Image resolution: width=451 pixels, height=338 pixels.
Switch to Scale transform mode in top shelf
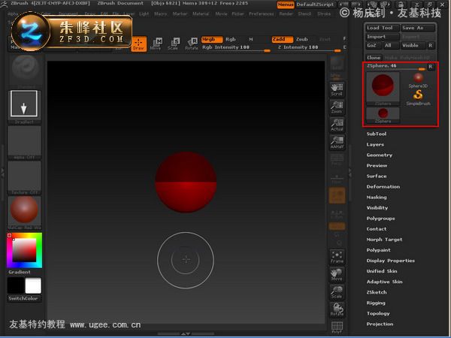point(173,44)
